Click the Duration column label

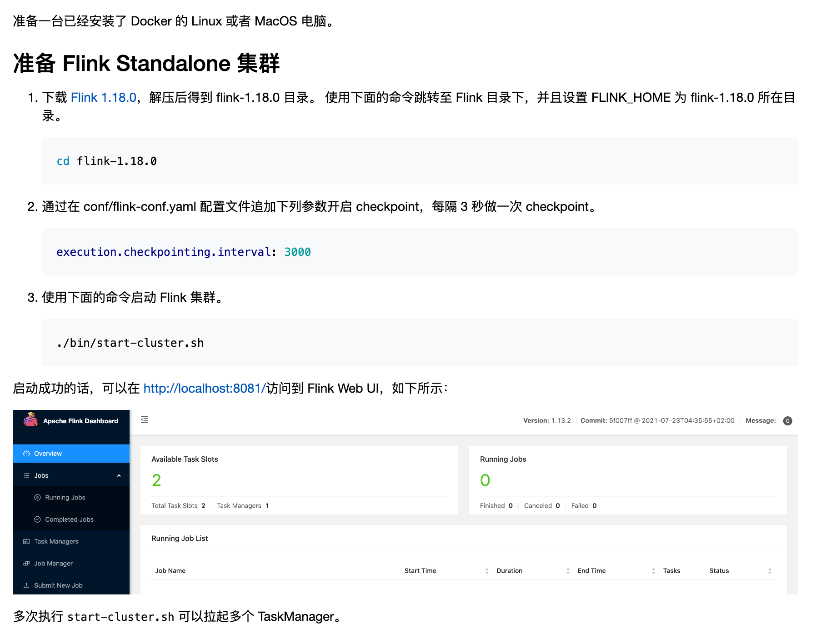click(509, 571)
